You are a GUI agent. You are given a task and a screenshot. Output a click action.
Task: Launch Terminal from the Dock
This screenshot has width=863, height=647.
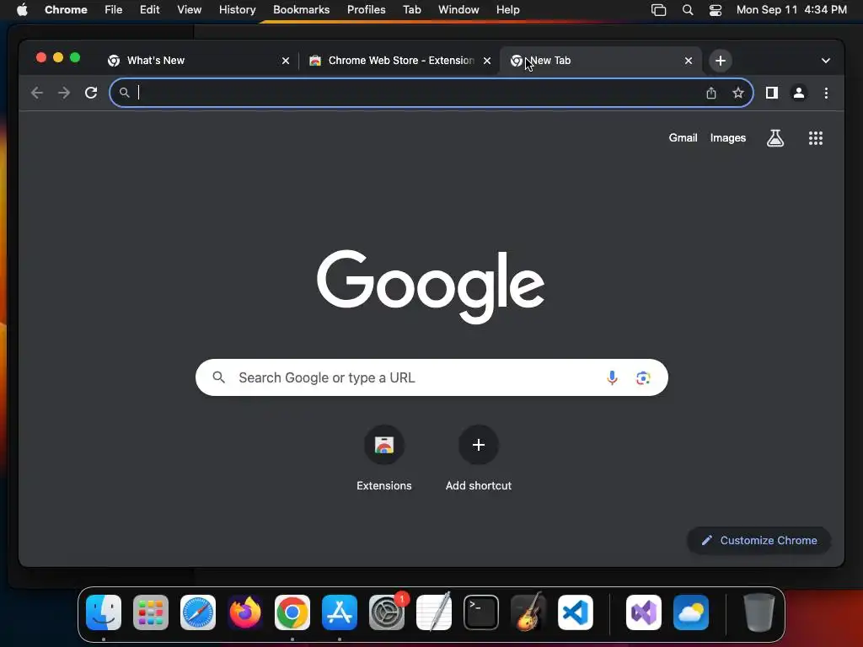(x=481, y=612)
